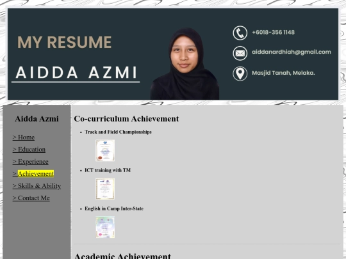The width and height of the screenshot is (346, 259).
Task: Click Track and Field Championships list item
Action: (118, 132)
